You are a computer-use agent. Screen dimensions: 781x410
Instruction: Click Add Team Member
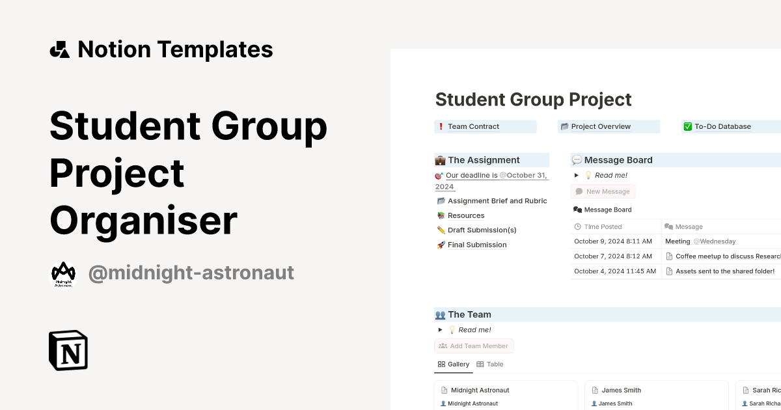pos(474,346)
